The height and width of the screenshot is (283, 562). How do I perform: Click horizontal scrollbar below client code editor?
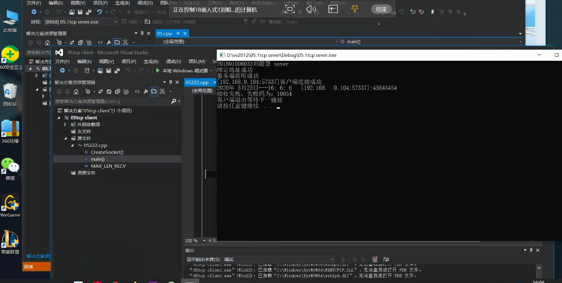[347, 241]
